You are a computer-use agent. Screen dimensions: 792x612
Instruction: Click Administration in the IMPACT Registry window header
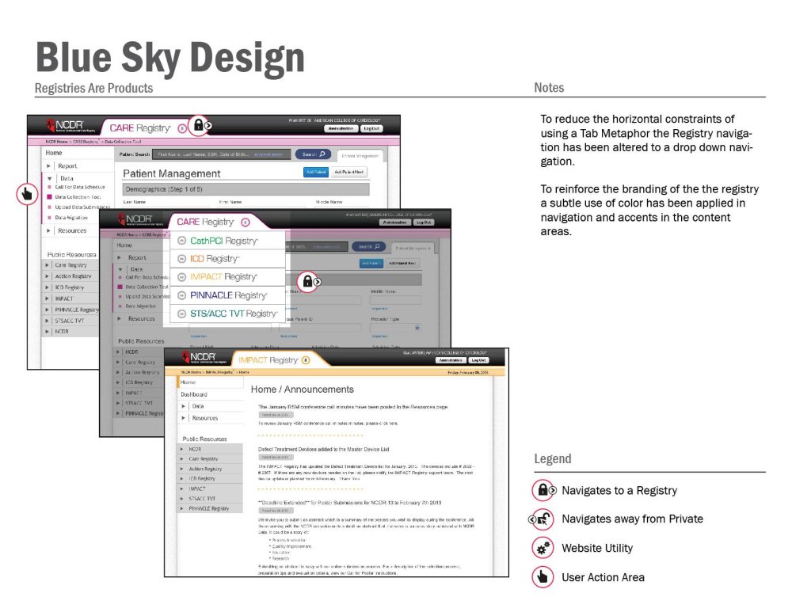pos(451,360)
